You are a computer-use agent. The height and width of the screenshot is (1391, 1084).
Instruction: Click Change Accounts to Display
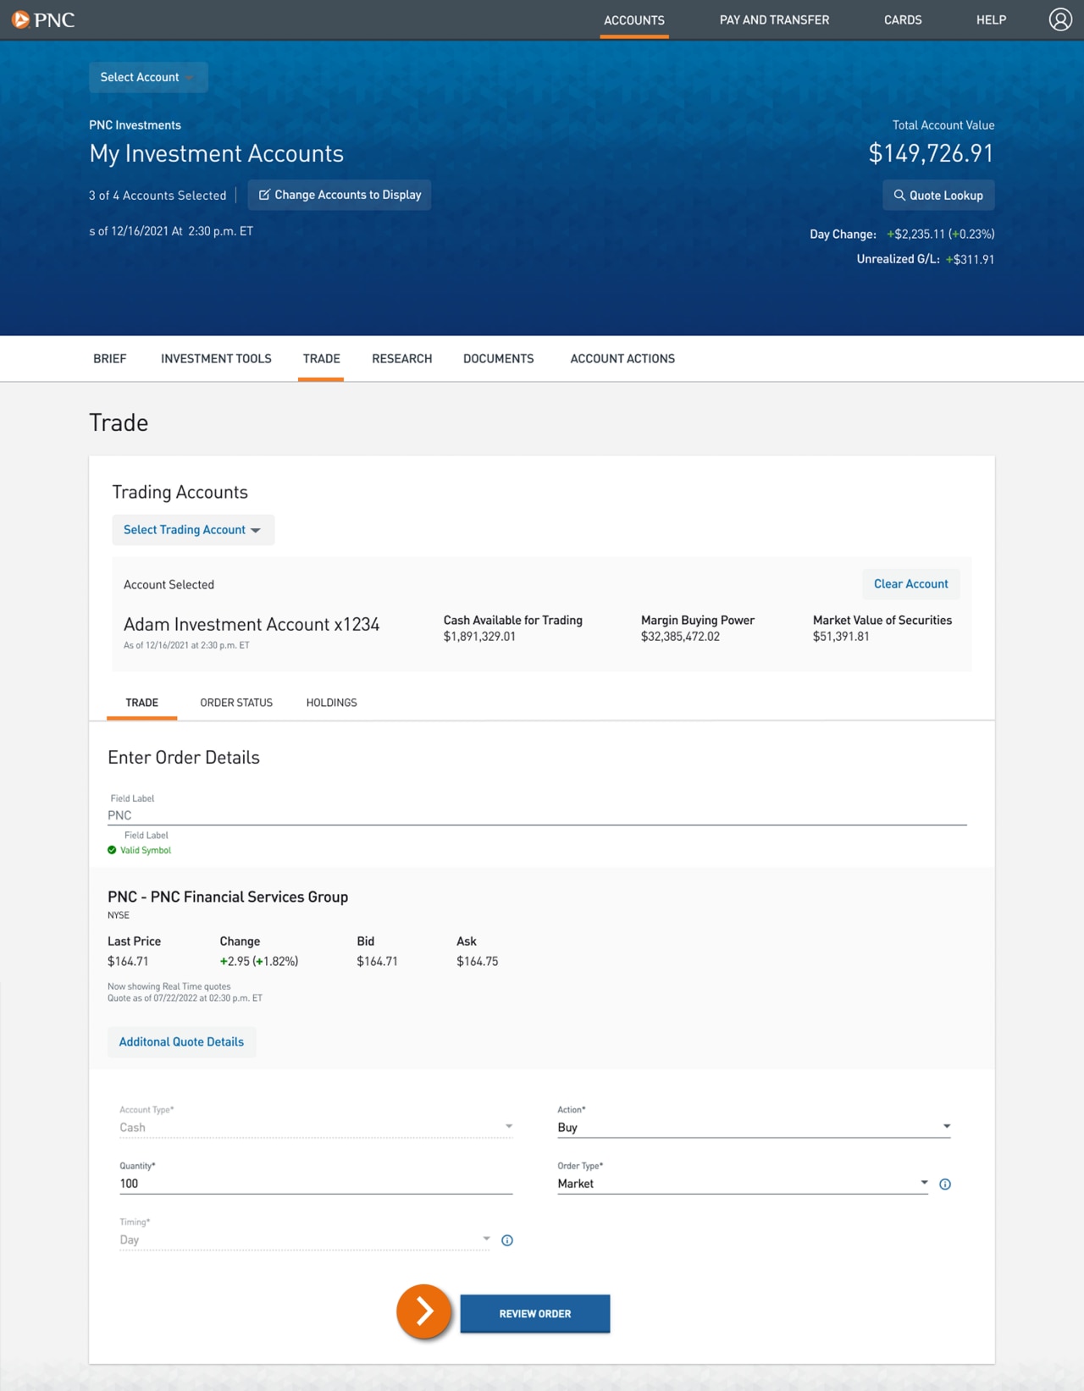click(340, 195)
